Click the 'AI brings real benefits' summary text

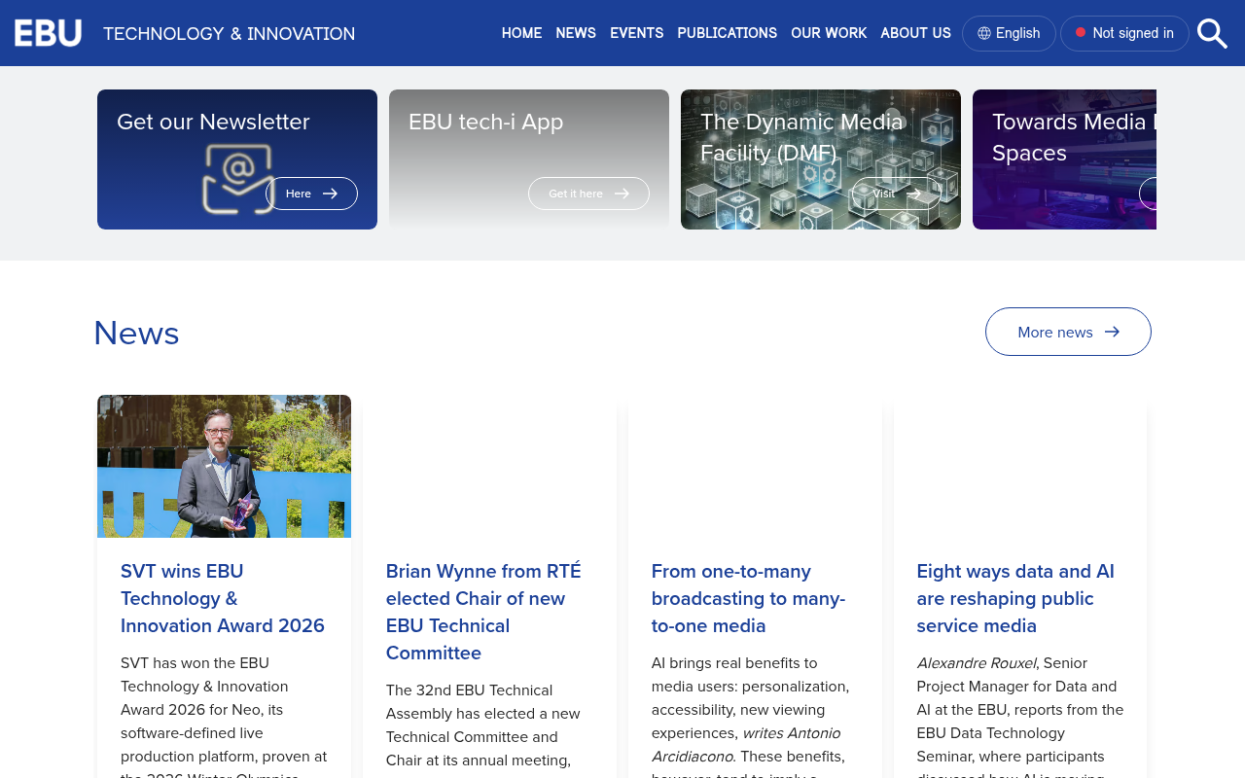750,720
